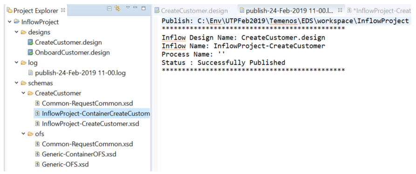416x174 pixels.
Task: Select Generic-ContainerOFS.xsd file icon
Action: click(x=37, y=154)
